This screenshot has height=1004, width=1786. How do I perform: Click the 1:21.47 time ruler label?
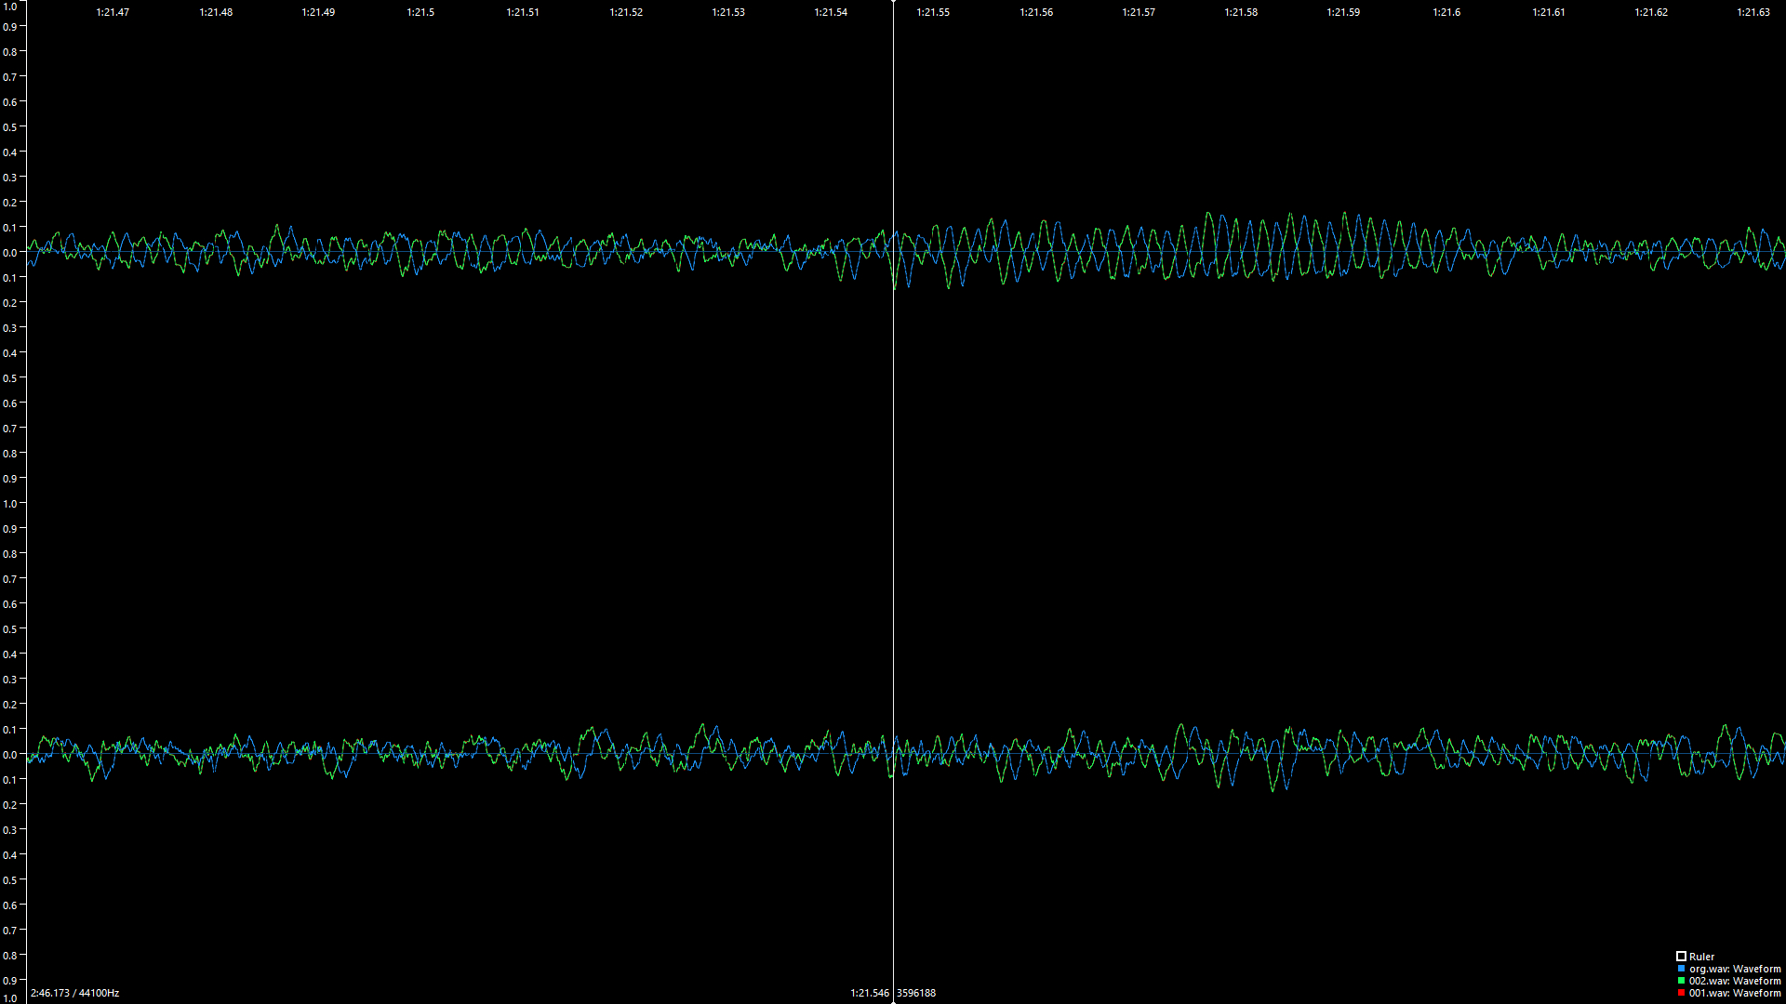113,12
